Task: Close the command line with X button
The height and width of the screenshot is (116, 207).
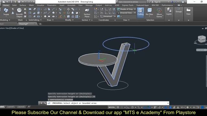Action: pos(41,103)
